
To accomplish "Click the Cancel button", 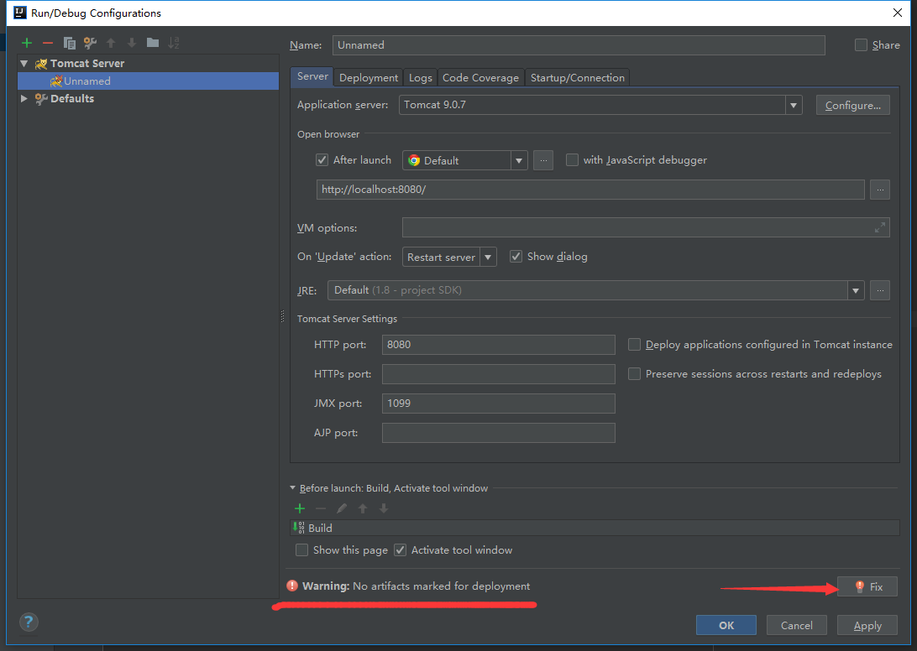I will (x=797, y=625).
